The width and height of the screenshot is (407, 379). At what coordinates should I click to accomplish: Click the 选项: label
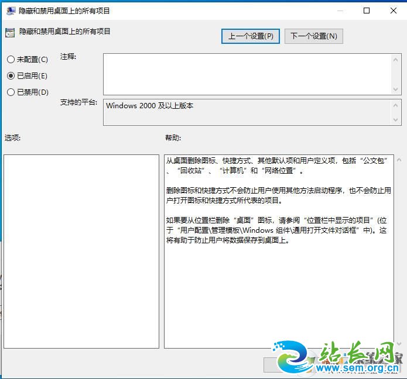12,137
